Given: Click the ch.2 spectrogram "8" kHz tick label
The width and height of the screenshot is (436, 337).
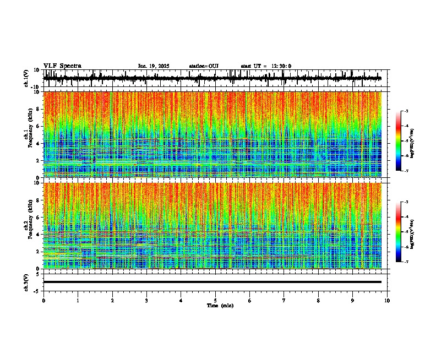Looking at the screenshot, I should pyautogui.click(x=39, y=200).
